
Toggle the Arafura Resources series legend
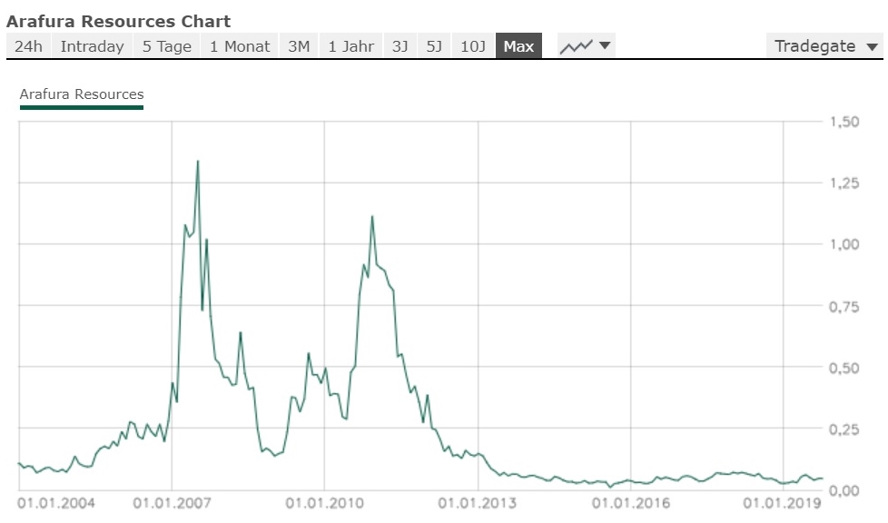coord(81,94)
